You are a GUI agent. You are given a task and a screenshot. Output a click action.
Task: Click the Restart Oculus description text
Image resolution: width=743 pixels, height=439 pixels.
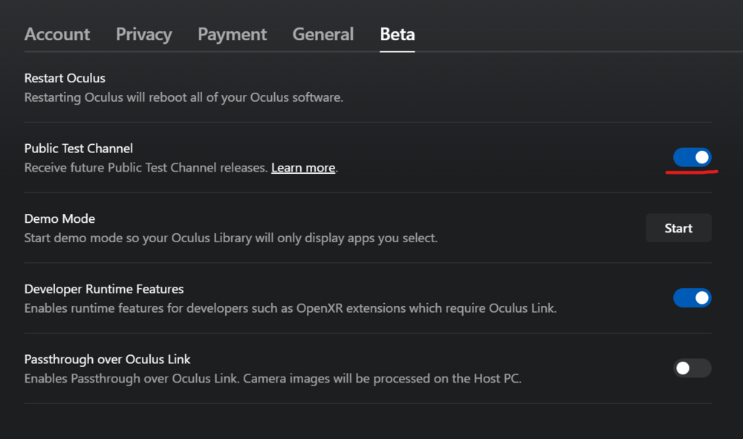[184, 97]
